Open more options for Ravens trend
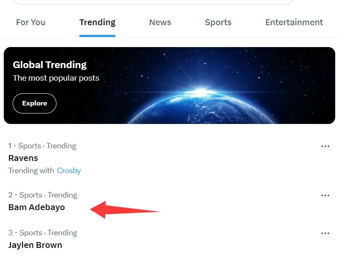 tap(325, 146)
